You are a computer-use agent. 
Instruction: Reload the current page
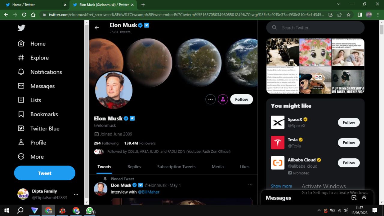coord(24,14)
